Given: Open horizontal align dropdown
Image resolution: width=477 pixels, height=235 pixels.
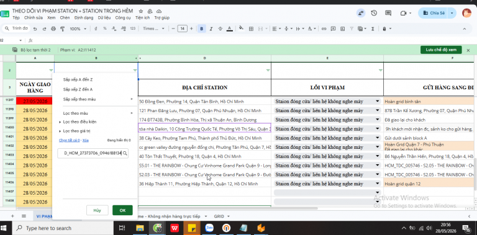Looking at the screenshot, I should 276,29.
